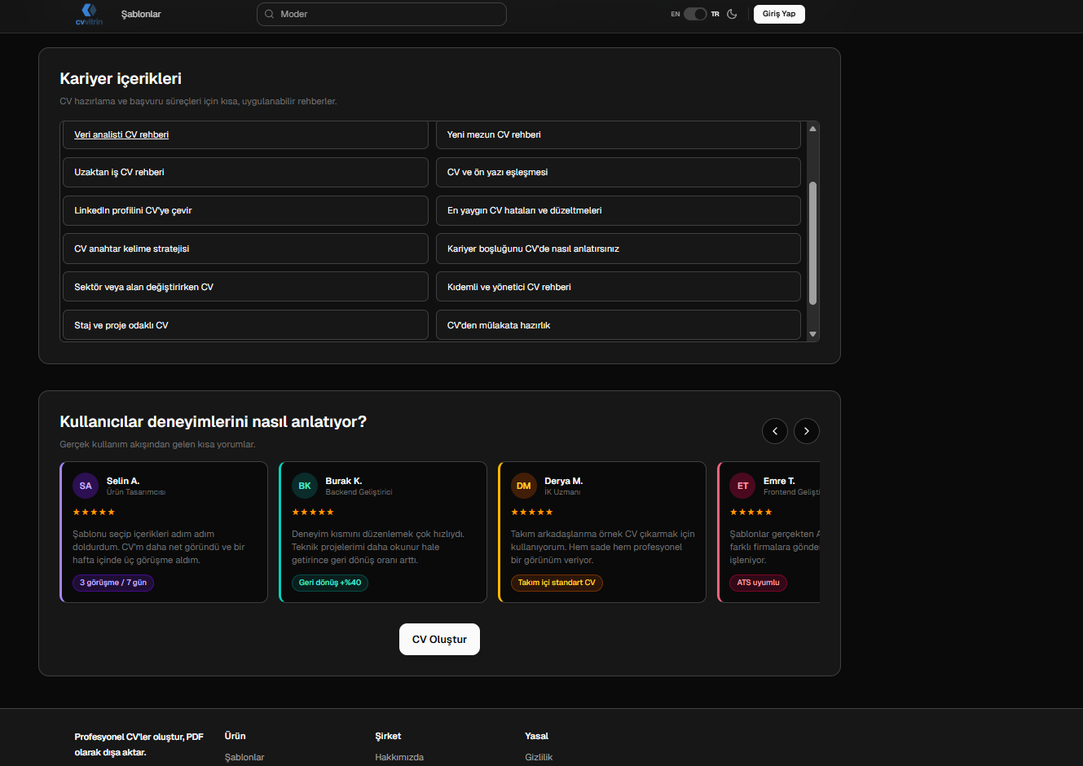Open the Şablonlar menu item
The width and height of the screenshot is (1083, 766).
pyautogui.click(x=141, y=14)
